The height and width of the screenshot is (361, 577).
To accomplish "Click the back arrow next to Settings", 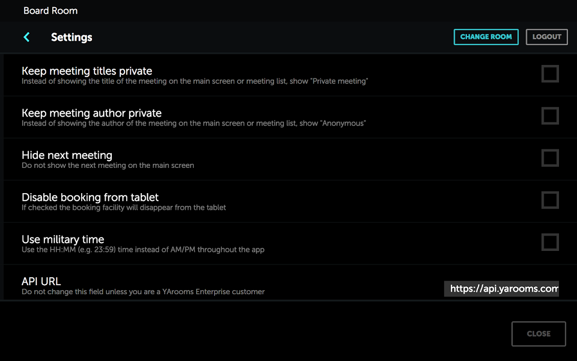I will (x=27, y=37).
